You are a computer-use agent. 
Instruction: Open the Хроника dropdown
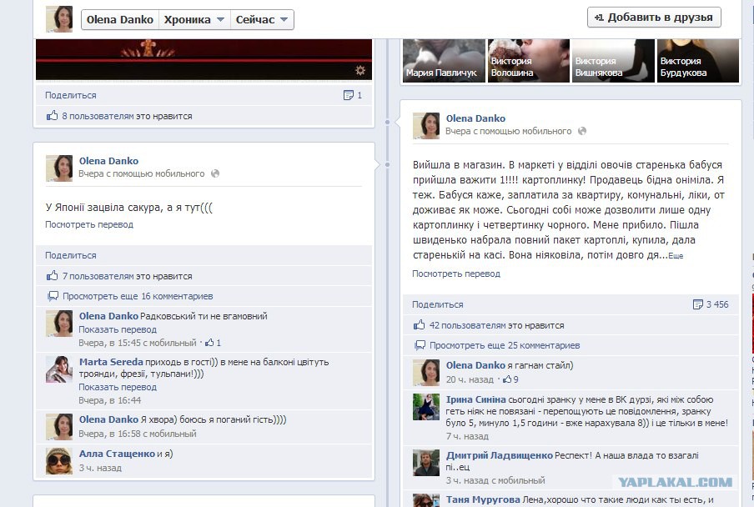tap(194, 20)
